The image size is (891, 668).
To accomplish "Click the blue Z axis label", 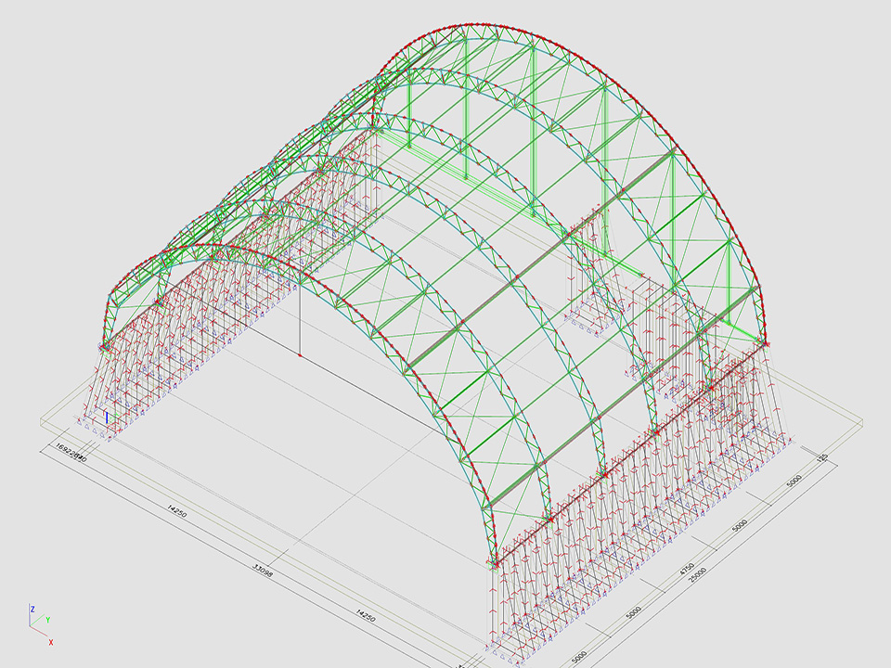I will click(x=32, y=610).
